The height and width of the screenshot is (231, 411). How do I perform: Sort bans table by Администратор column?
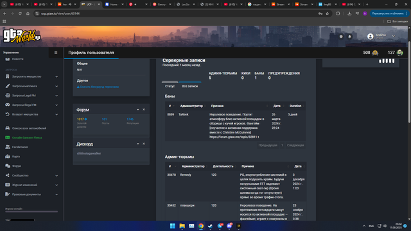[x=191, y=106]
